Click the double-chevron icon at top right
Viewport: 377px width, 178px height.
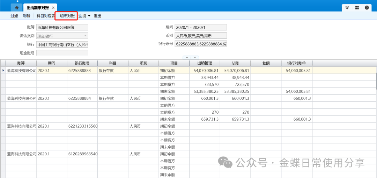[347, 7]
